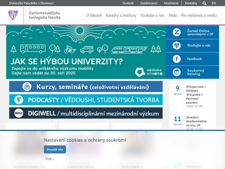
Task: Click the Studujte u nás shield icon
Action: tap(177, 45)
